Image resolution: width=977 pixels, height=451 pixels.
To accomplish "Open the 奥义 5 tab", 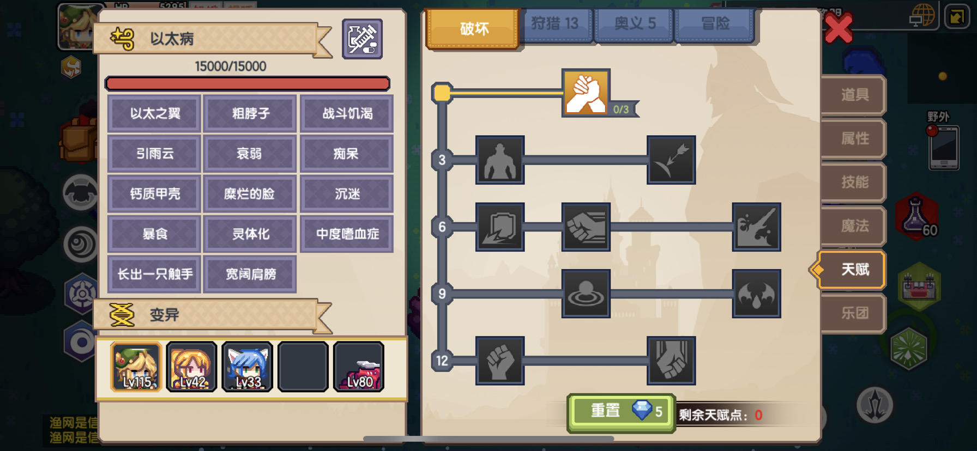I will [635, 24].
